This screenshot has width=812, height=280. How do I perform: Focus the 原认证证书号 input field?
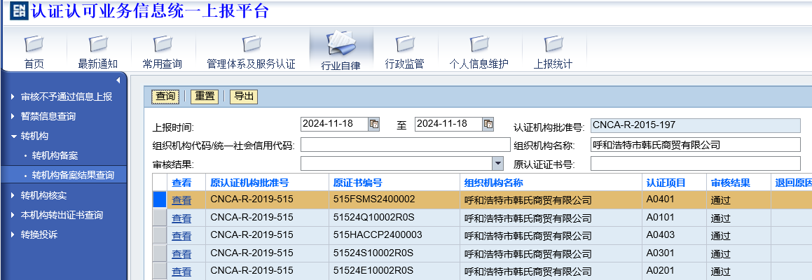tap(696, 164)
